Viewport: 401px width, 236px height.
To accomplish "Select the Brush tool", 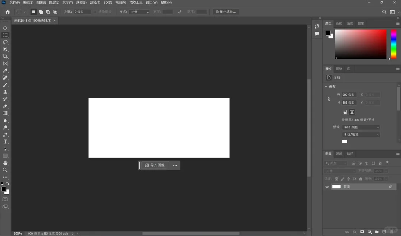I will 5,85.
